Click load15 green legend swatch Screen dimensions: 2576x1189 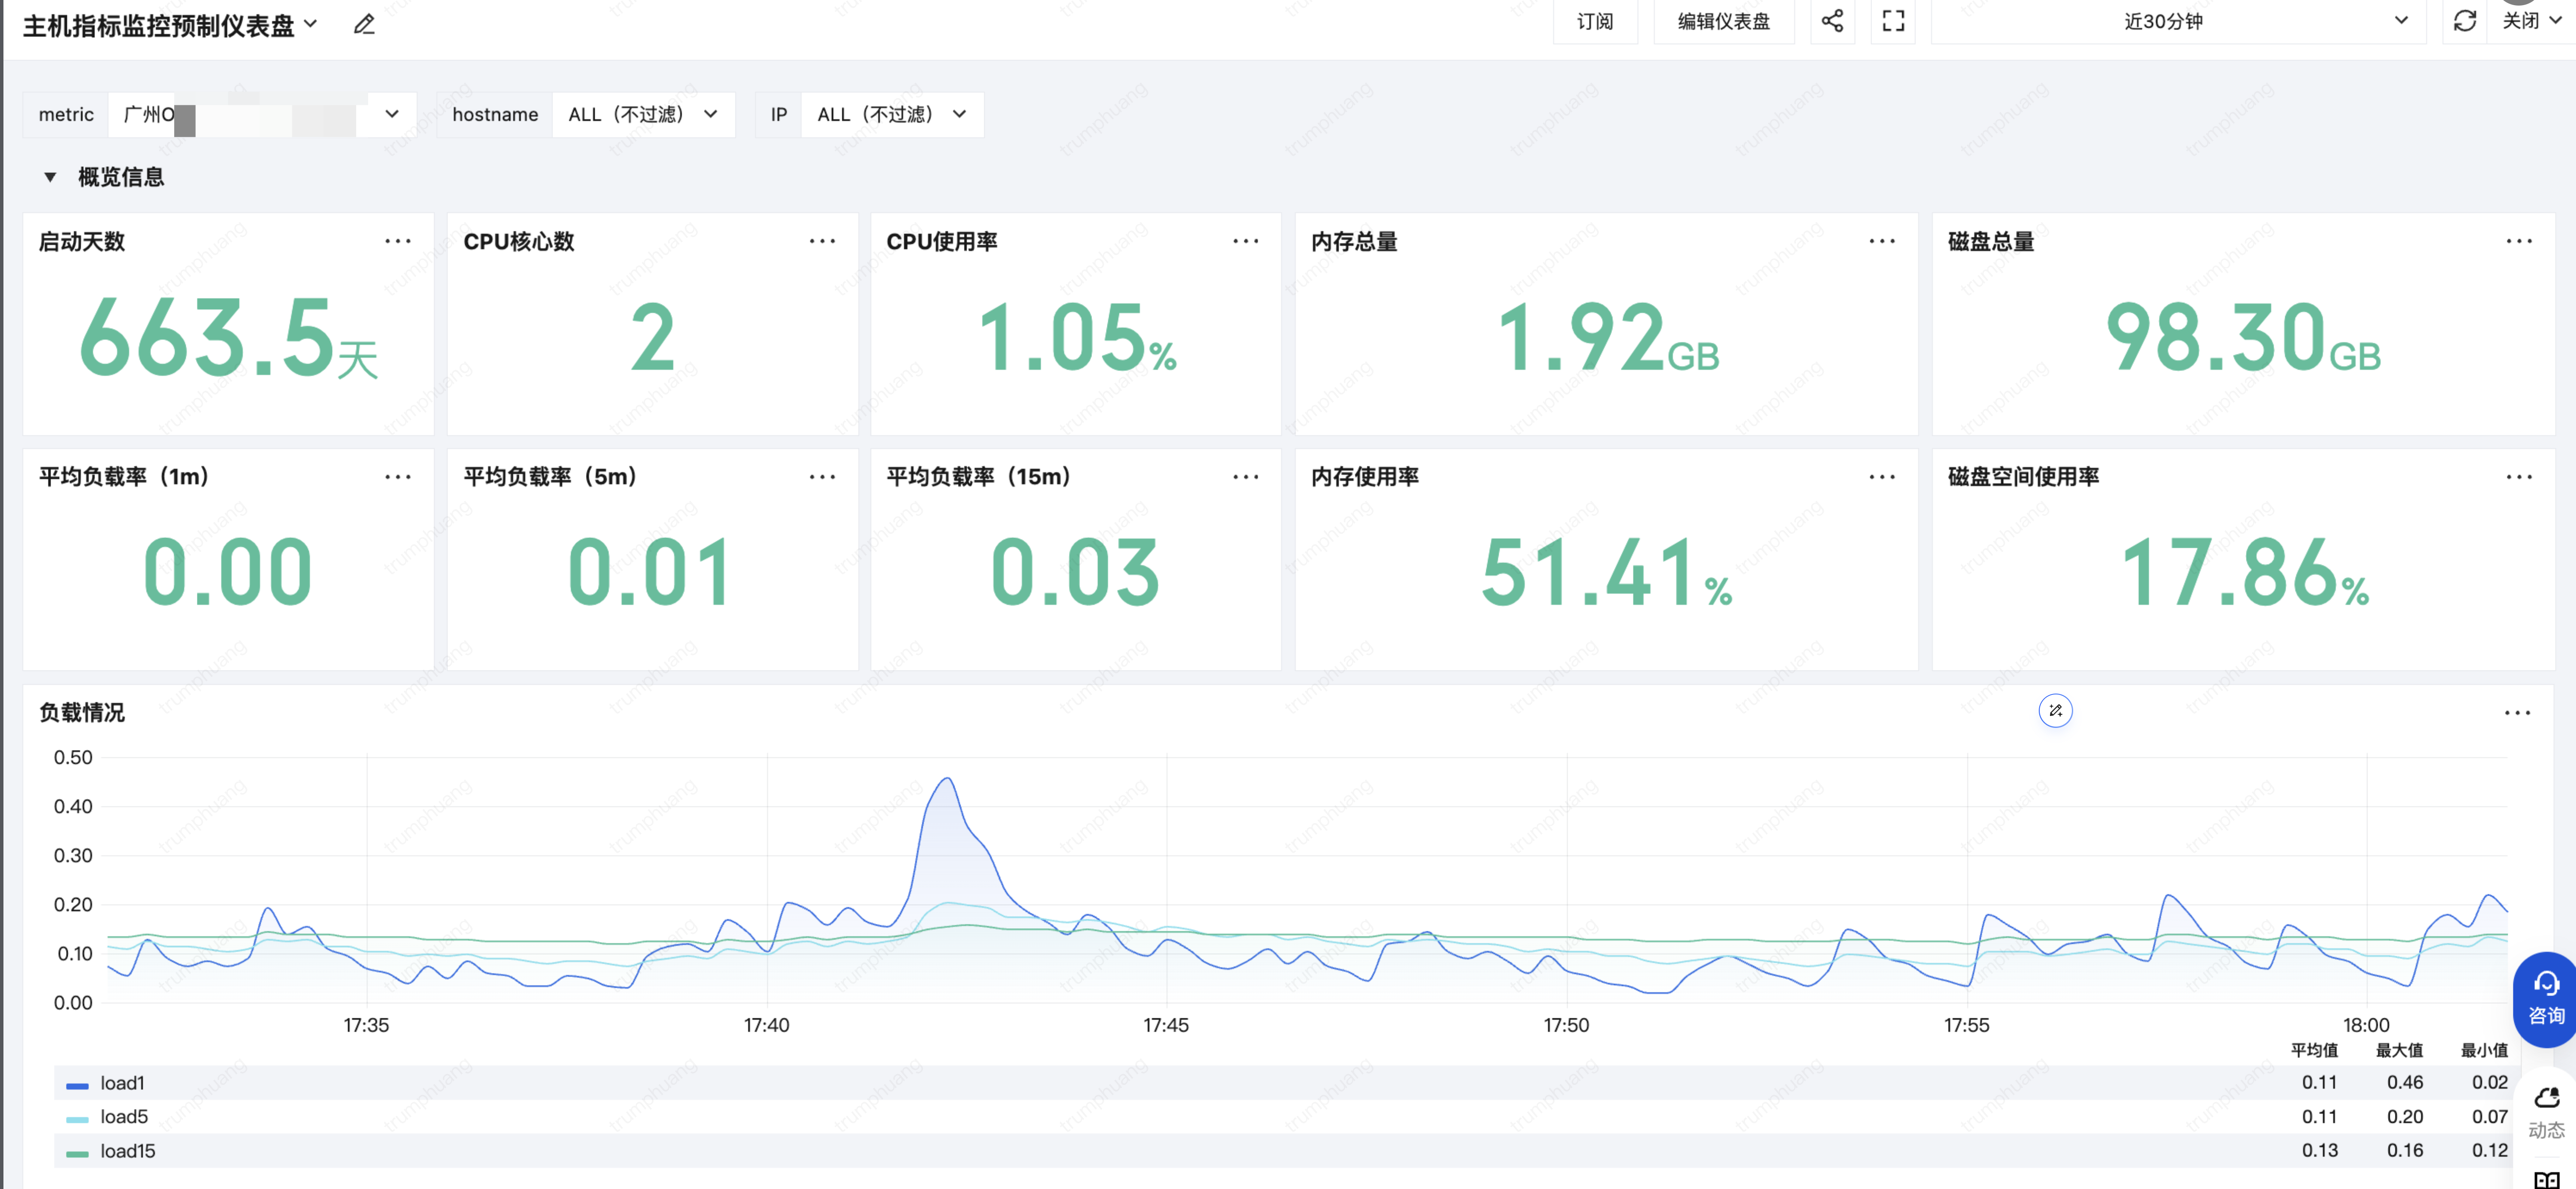pyautogui.click(x=77, y=1153)
